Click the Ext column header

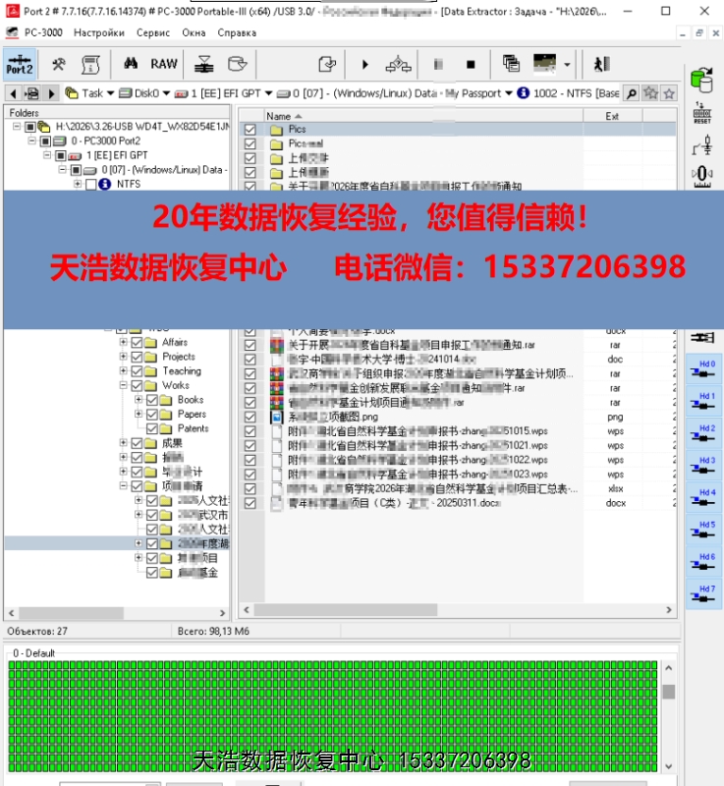(612, 116)
